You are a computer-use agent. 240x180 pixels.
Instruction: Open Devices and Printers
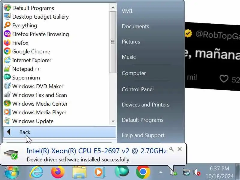pyautogui.click(x=145, y=105)
